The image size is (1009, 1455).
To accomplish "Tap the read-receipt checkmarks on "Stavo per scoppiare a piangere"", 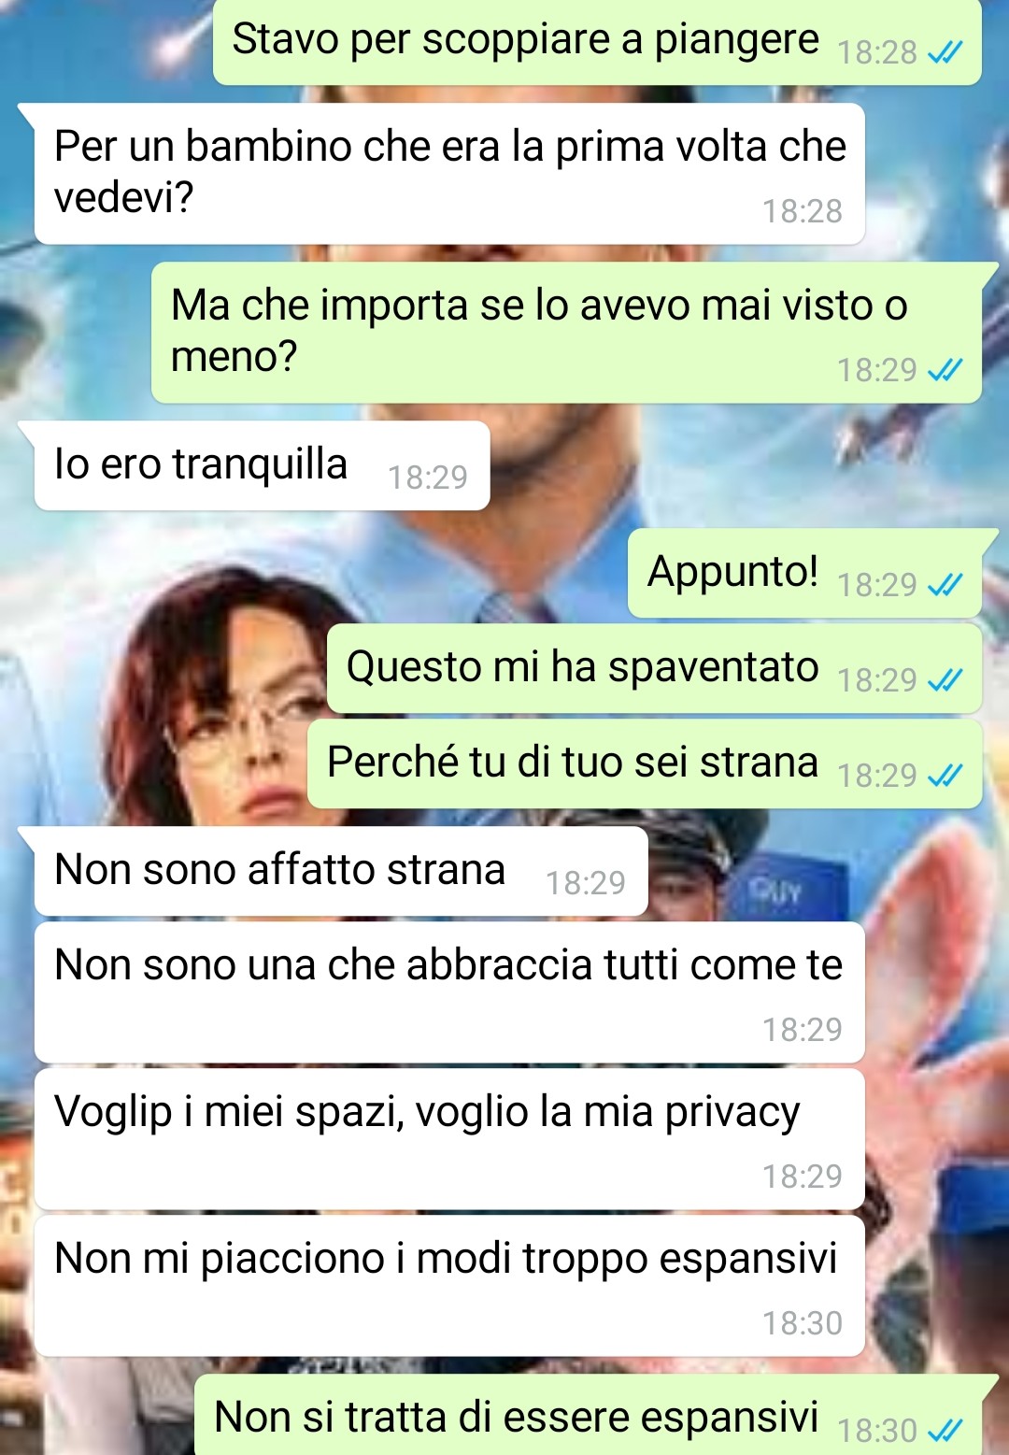I will [x=945, y=53].
